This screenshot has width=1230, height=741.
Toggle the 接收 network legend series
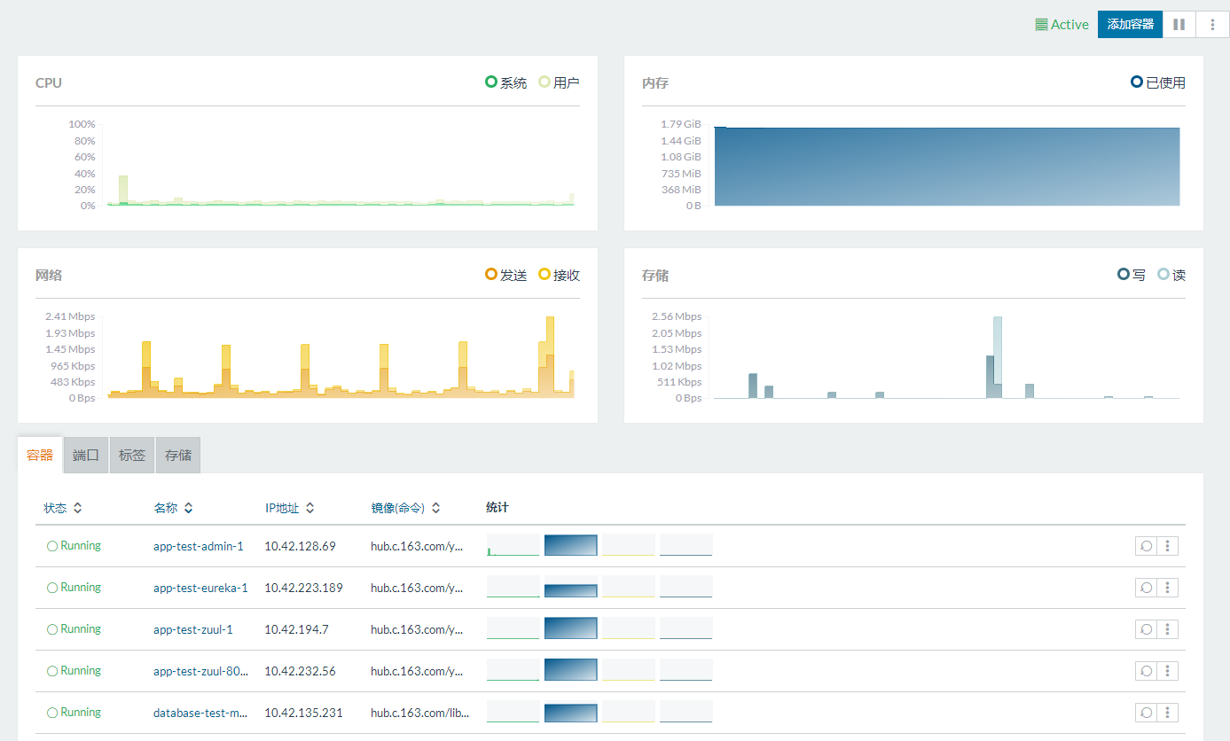pyautogui.click(x=559, y=275)
